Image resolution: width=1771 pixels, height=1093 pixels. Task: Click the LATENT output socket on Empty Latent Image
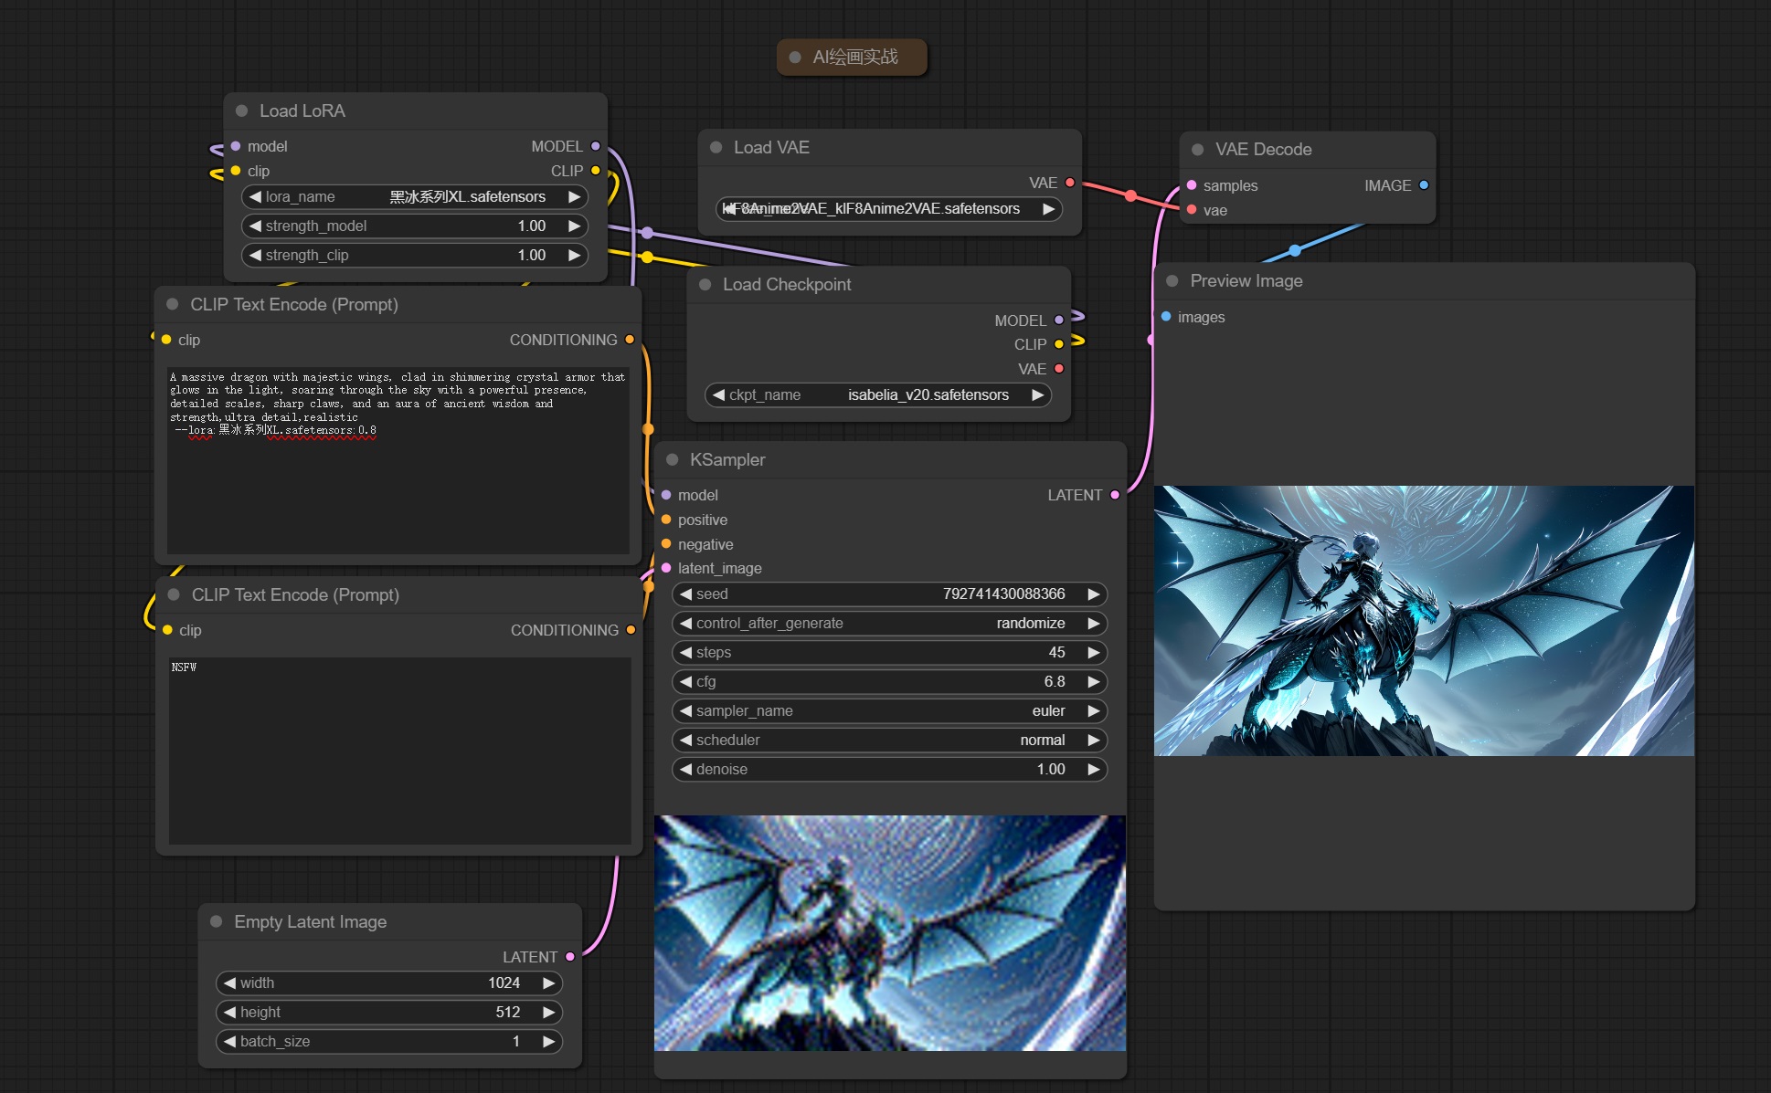(x=570, y=957)
